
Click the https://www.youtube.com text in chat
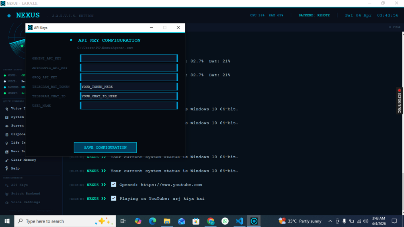(171, 185)
